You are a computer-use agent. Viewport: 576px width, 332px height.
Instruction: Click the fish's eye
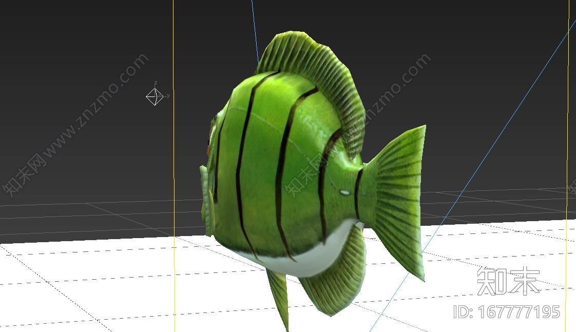(x=210, y=138)
